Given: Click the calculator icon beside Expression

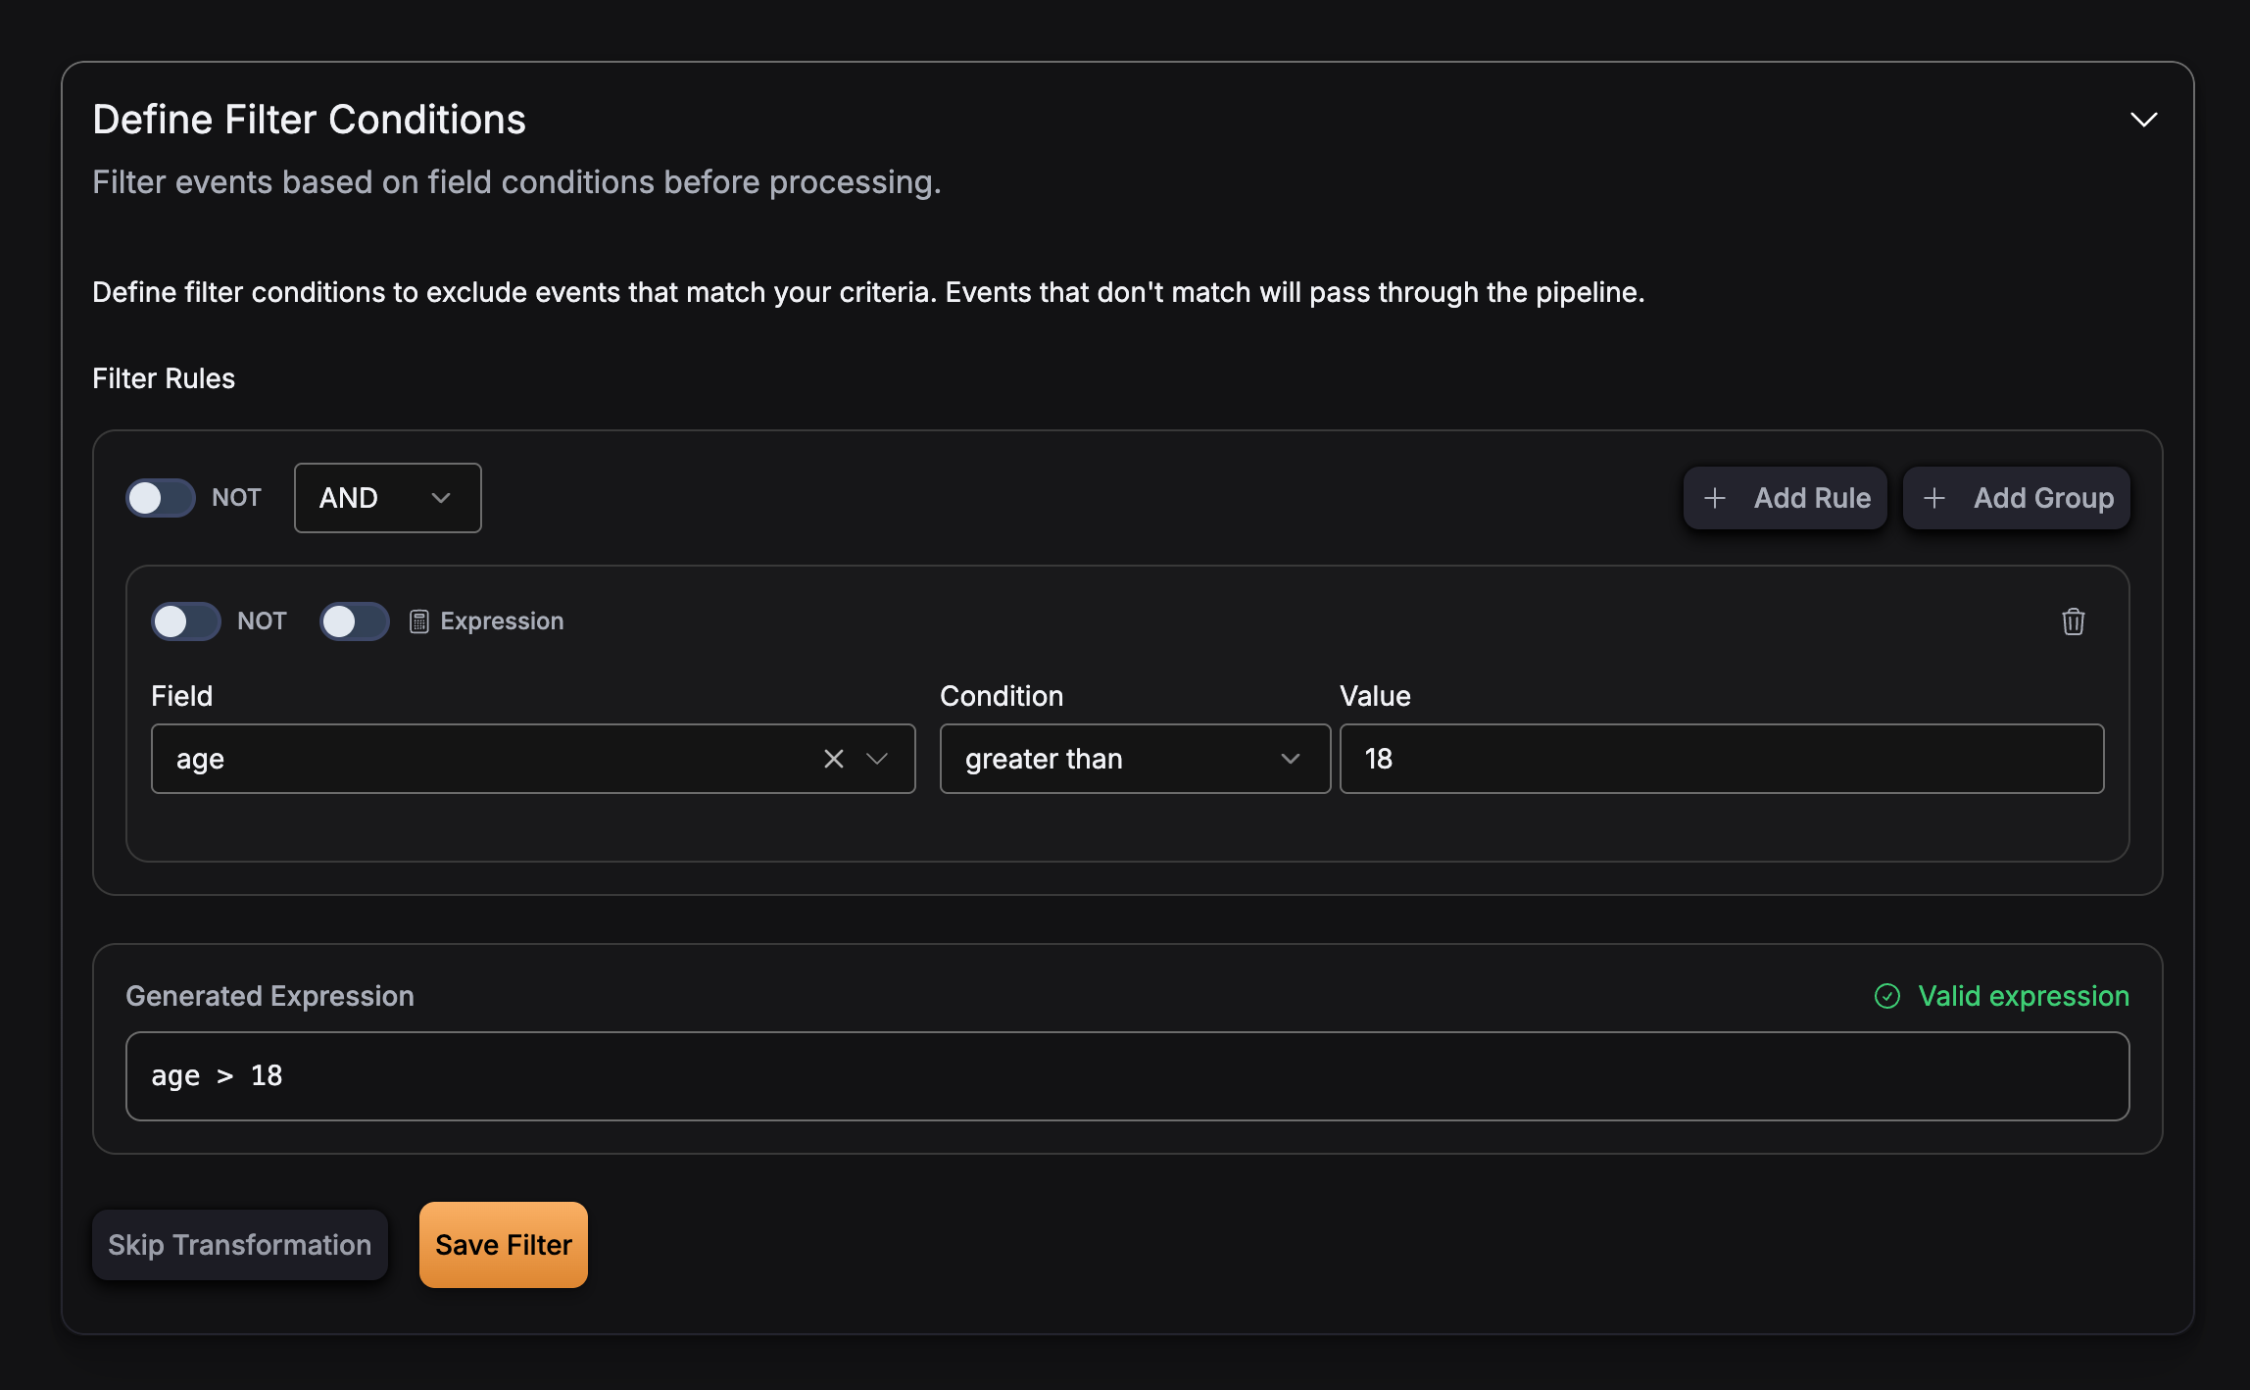Looking at the screenshot, I should (418, 621).
